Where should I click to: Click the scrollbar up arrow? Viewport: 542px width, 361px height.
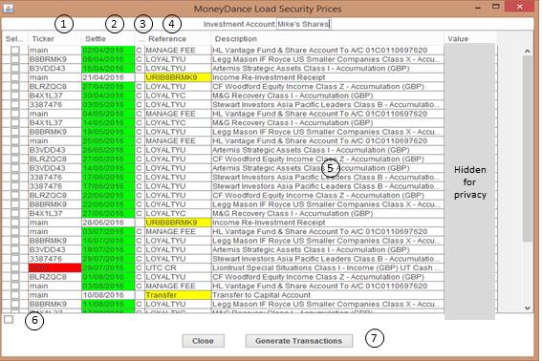(x=527, y=52)
